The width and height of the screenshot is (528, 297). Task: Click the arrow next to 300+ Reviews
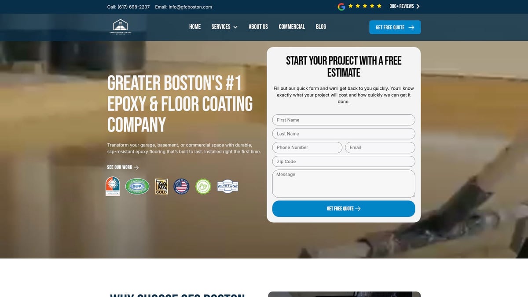tap(418, 7)
